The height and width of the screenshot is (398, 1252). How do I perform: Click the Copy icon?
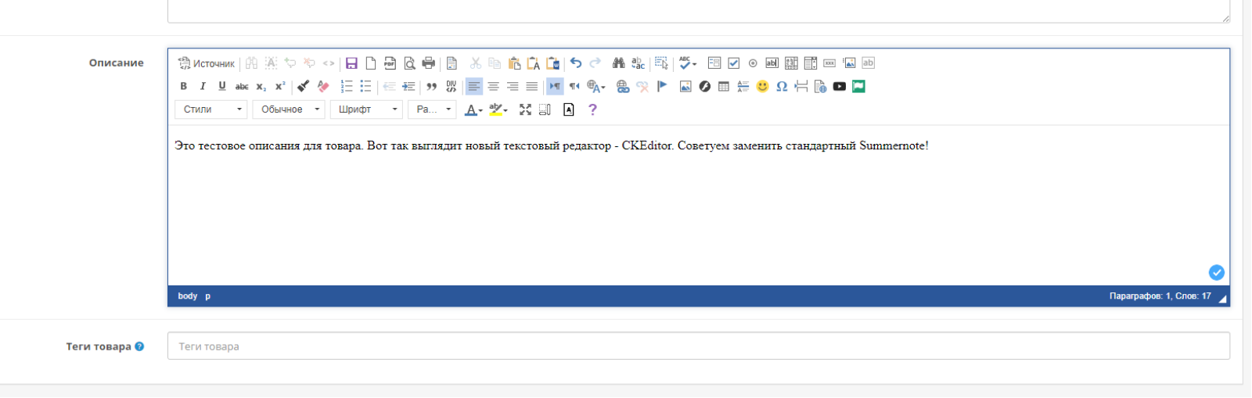495,63
